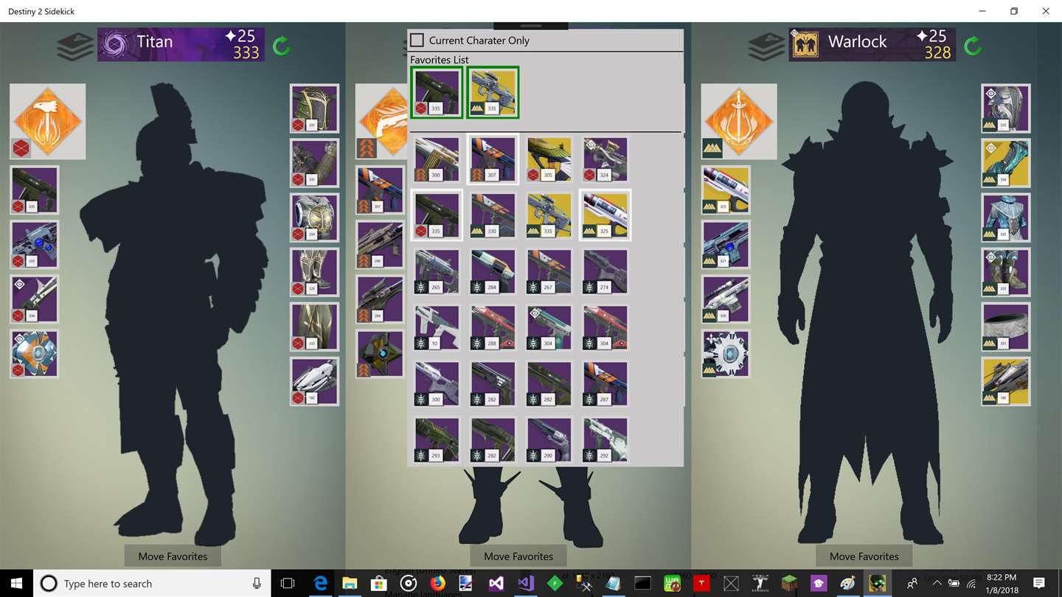Image resolution: width=1062 pixels, height=597 pixels.
Task: Select the 330 Warlock weapon in the grid
Action: click(493, 214)
